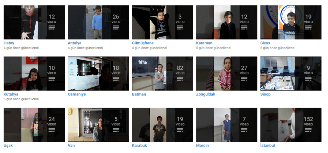Open the Kütahya playlist title link
The height and width of the screenshot is (153, 328).
point(11,94)
